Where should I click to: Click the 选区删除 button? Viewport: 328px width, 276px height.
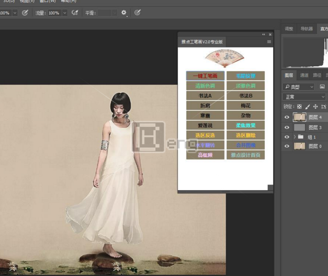[245, 135]
